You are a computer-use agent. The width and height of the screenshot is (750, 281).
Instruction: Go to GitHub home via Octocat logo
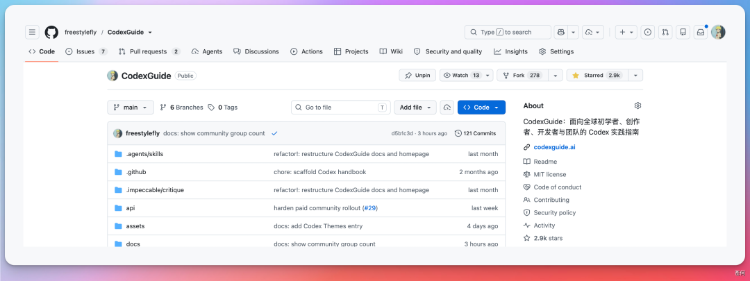coord(51,32)
